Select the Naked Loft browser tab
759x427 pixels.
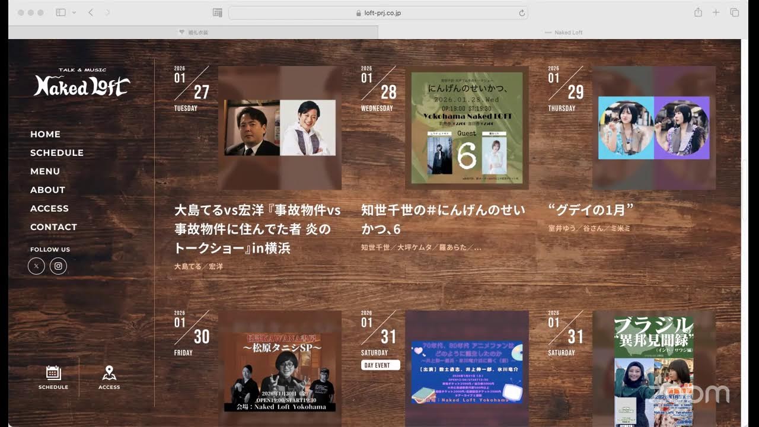[x=563, y=33]
